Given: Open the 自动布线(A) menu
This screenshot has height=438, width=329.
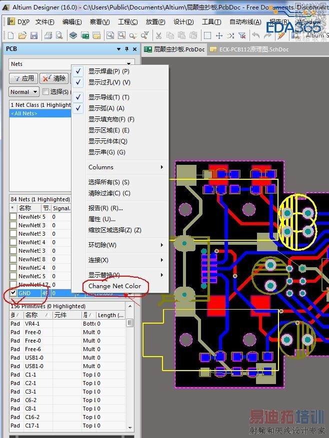Looking at the screenshot, I should [x=245, y=22].
